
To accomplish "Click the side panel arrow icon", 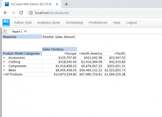I will click(x=4, y=30).
